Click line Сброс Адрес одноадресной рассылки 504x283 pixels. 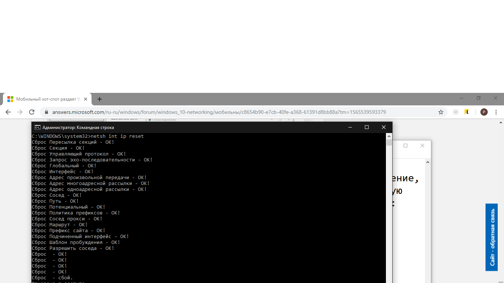tap(89, 189)
